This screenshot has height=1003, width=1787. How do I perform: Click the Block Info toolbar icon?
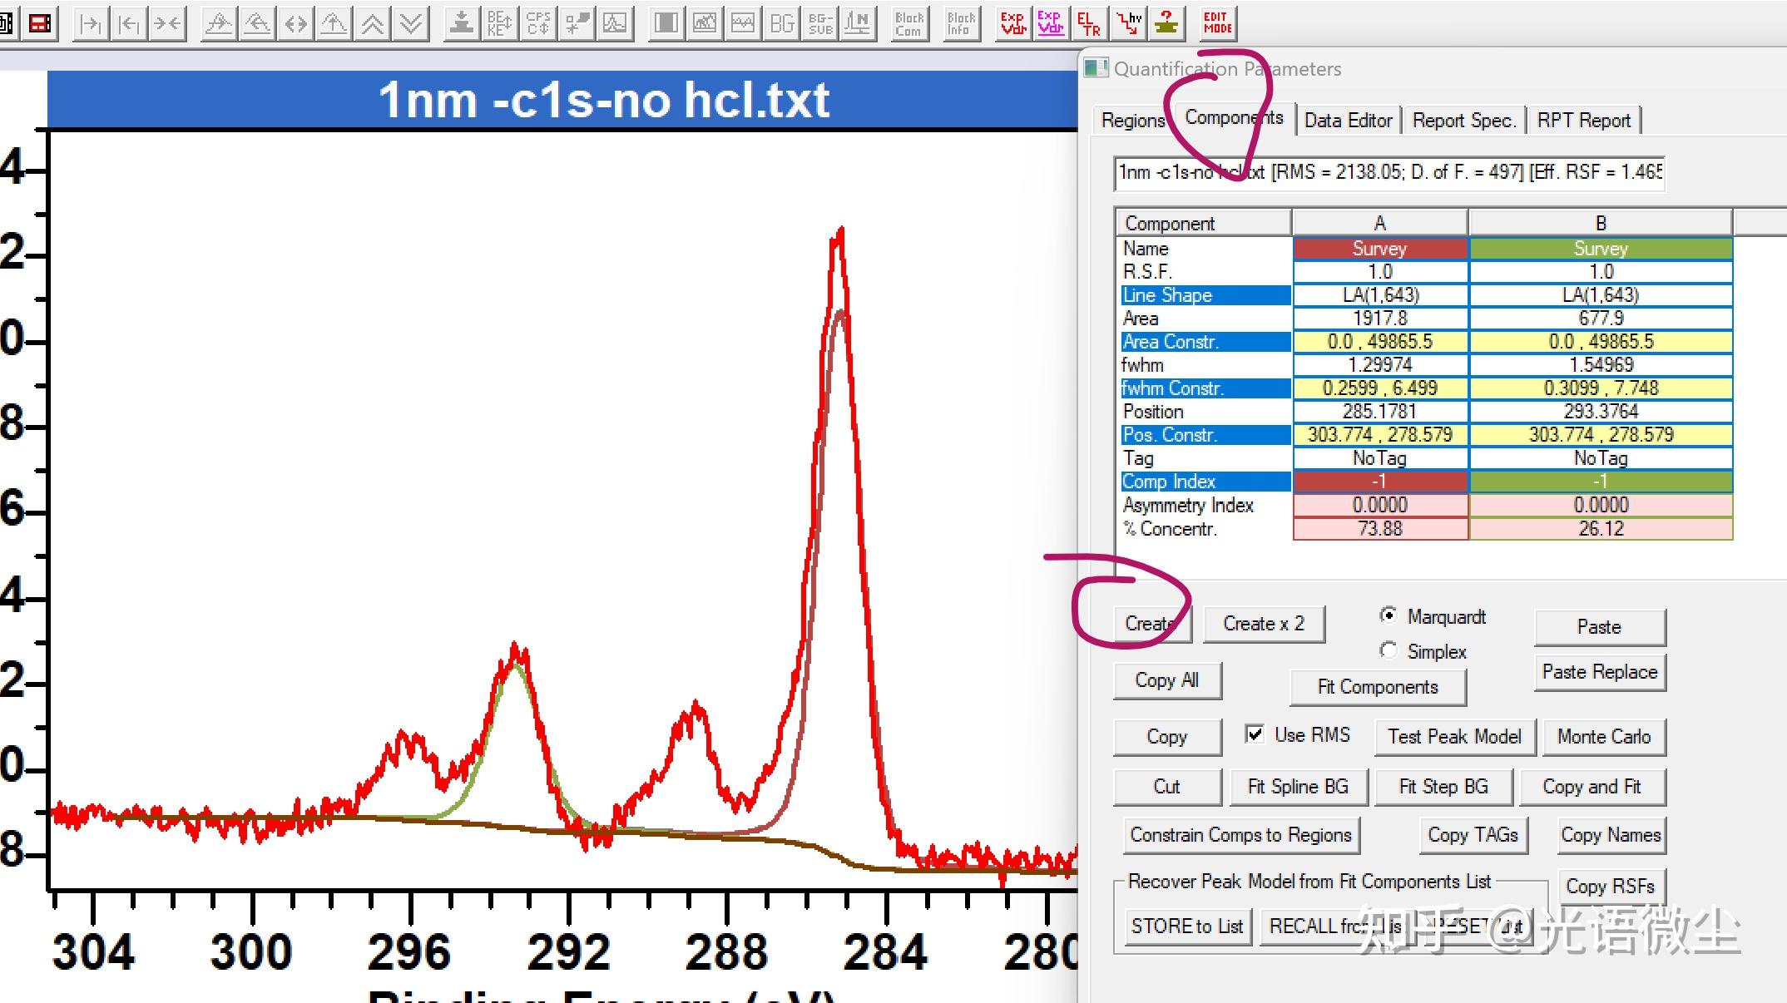click(x=961, y=22)
